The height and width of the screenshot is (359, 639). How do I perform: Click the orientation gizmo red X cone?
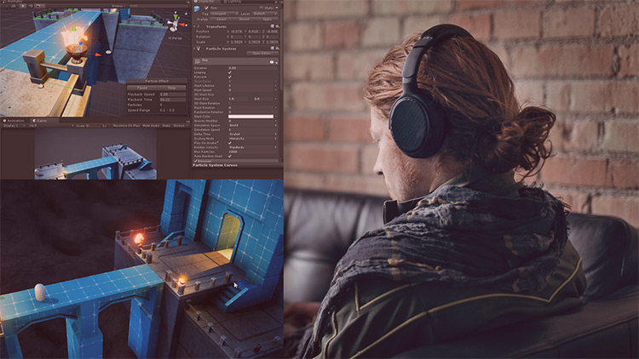point(182,25)
